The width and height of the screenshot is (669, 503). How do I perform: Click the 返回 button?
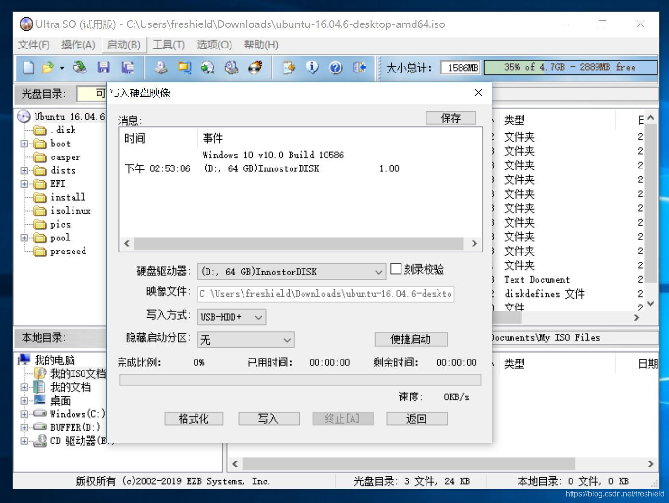416,419
